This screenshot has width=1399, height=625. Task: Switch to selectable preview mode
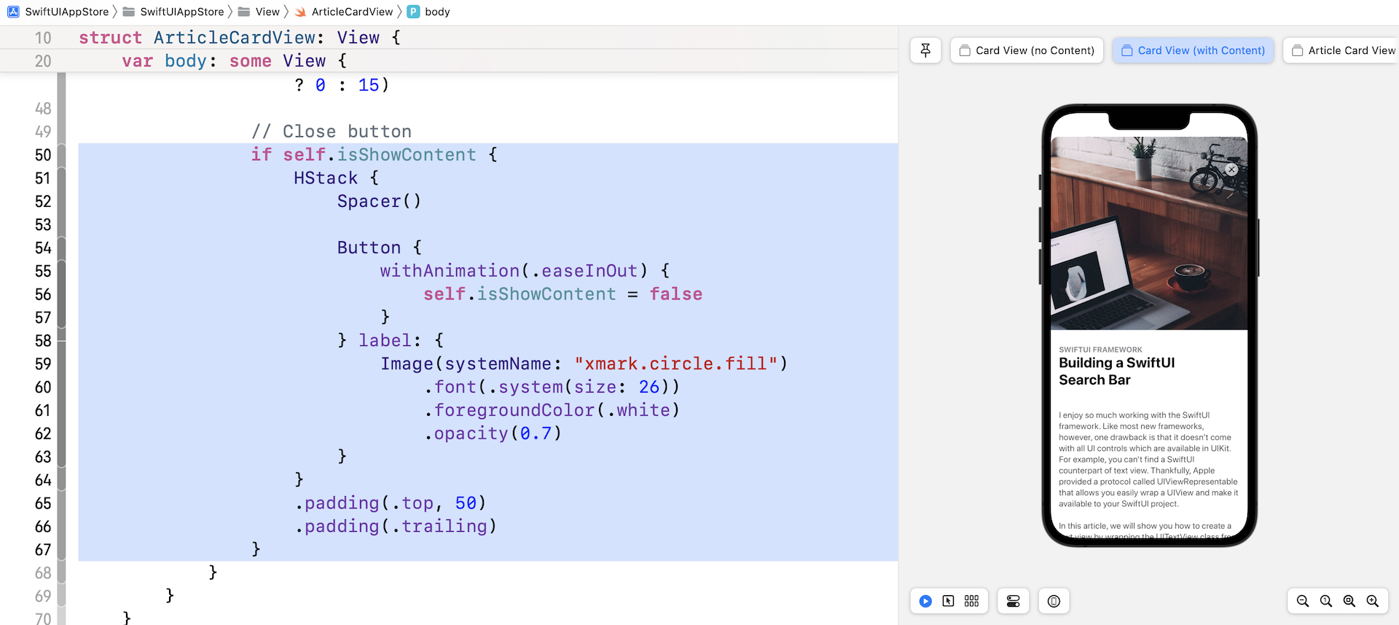pyautogui.click(x=948, y=601)
